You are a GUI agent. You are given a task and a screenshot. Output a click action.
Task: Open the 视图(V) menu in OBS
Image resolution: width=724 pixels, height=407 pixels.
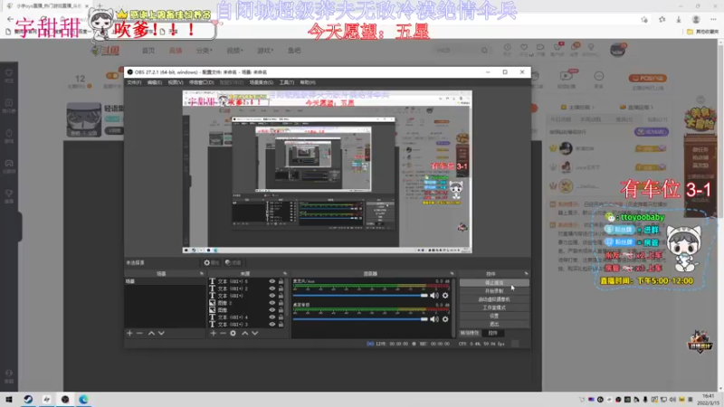[x=176, y=82]
